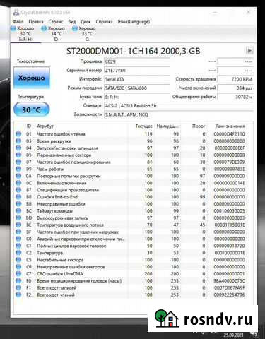The height and width of the screenshot is (339, 265).
Task: Click the drive letter field E: F: H:
Action: click(x=136, y=97)
